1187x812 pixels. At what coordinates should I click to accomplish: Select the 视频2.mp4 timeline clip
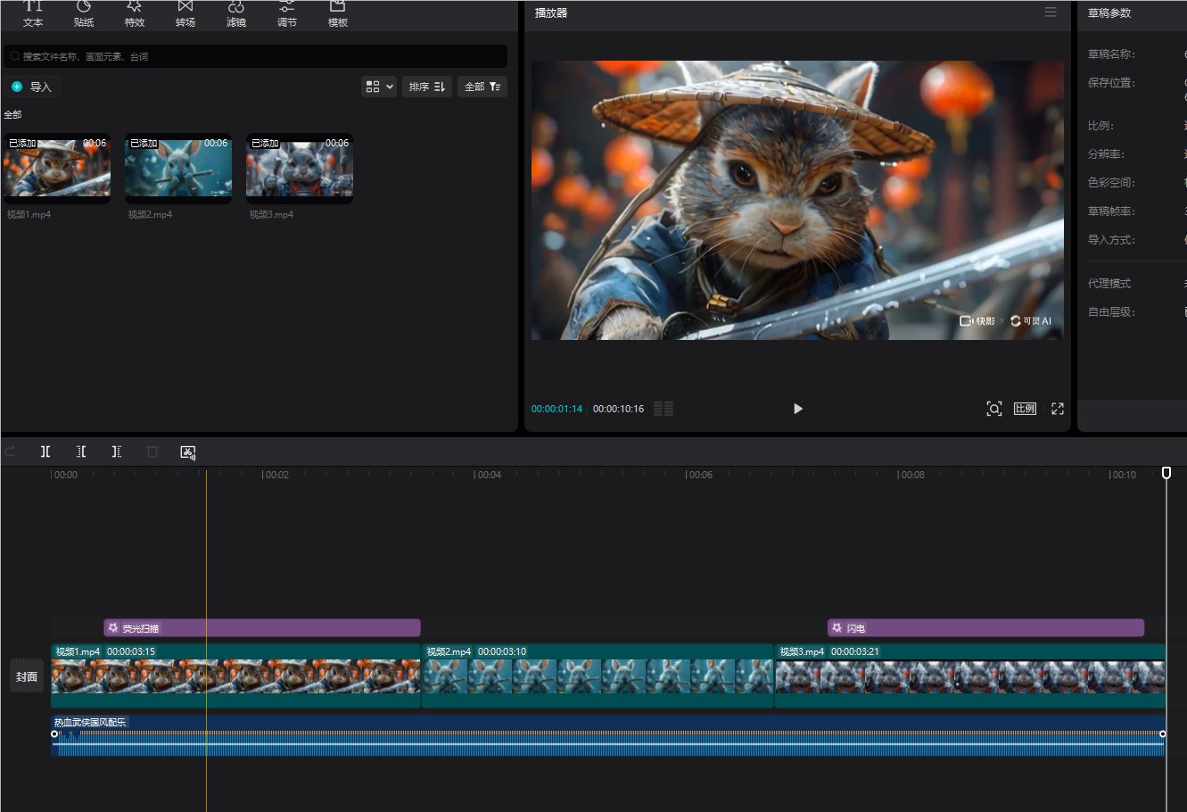[x=598, y=675]
